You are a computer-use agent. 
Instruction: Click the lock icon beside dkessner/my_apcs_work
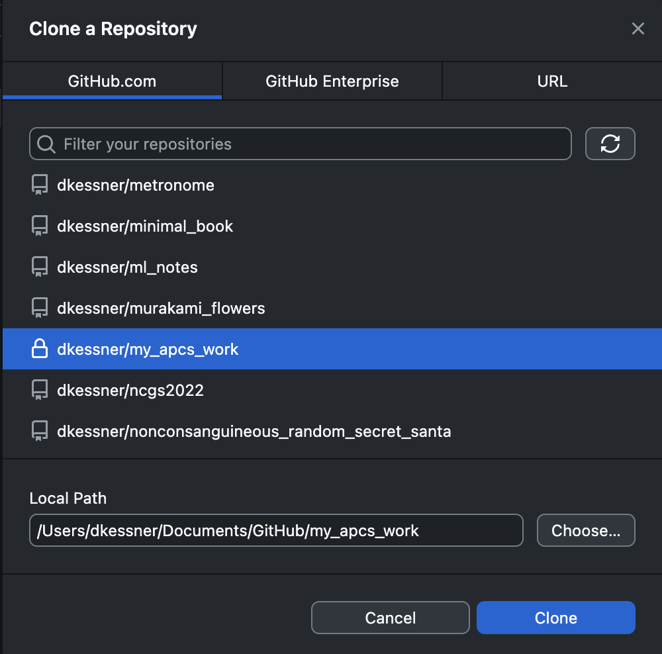pyautogui.click(x=40, y=349)
